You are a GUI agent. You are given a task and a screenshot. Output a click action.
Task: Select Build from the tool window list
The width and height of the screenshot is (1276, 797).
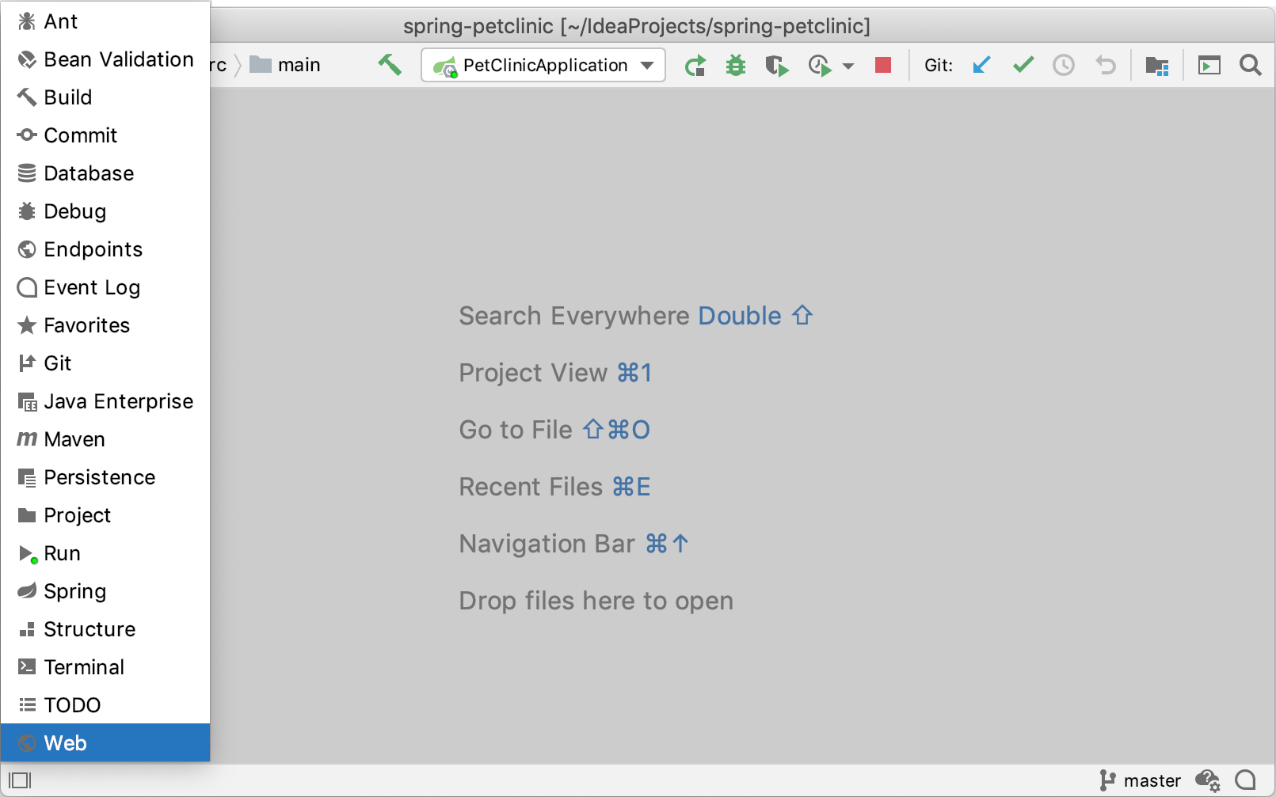coord(105,97)
